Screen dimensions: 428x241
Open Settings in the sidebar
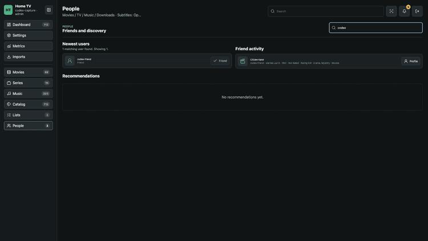29,35
